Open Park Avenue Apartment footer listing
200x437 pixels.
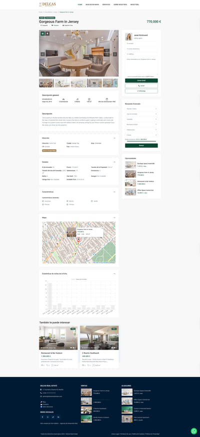click(x=142, y=418)
